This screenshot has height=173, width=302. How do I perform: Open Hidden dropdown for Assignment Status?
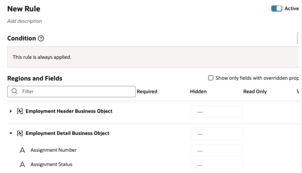coord(216,165)
